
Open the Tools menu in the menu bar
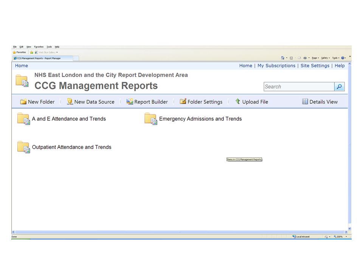tap(49, 47)
